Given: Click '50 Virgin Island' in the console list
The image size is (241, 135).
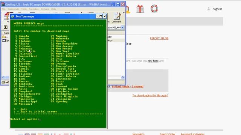Looking at the screenshot, I should click(x=64, y=89).
